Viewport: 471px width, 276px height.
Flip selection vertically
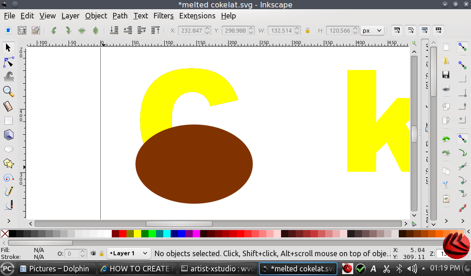pos(96,30)
